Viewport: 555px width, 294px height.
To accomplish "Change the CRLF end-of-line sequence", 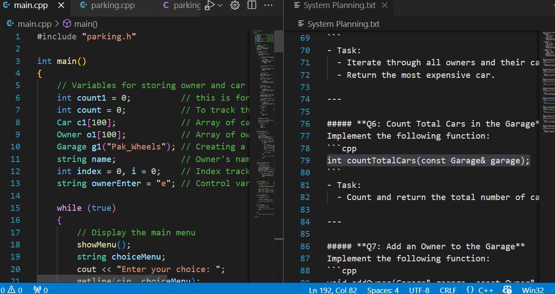I will [448, 290].
